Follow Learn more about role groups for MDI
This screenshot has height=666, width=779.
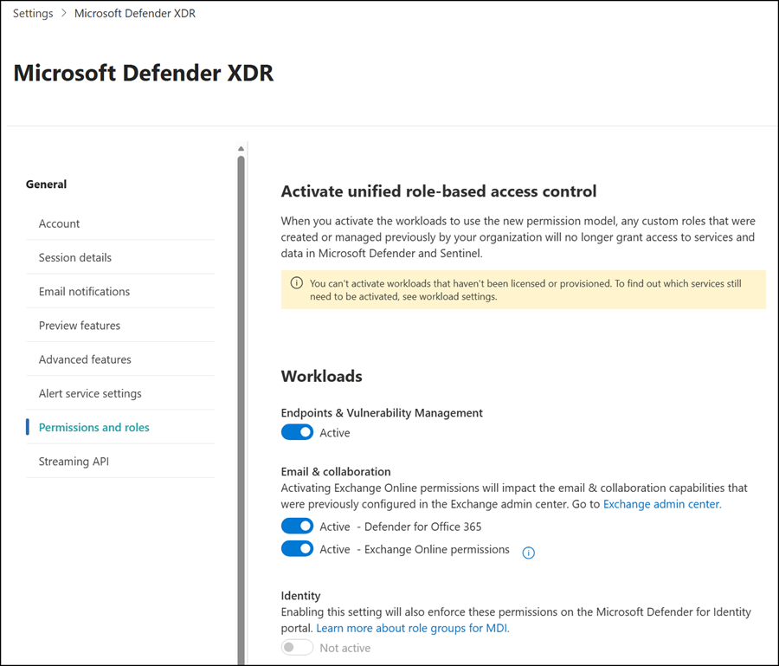click(412, 628)
